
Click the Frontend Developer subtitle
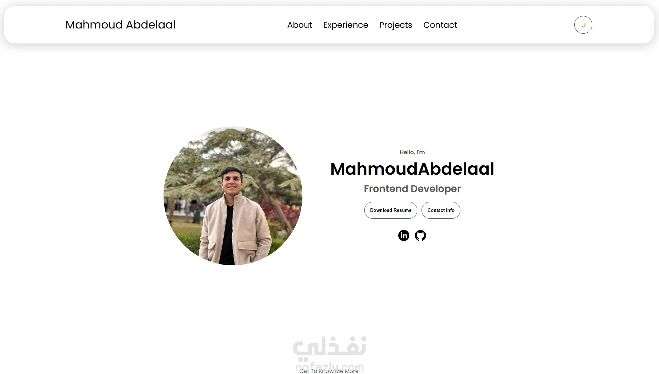pyautogui.click(x=412, y=189)
